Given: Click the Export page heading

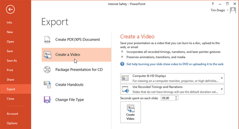Looking at the screenshot, I should pos(55,22).
